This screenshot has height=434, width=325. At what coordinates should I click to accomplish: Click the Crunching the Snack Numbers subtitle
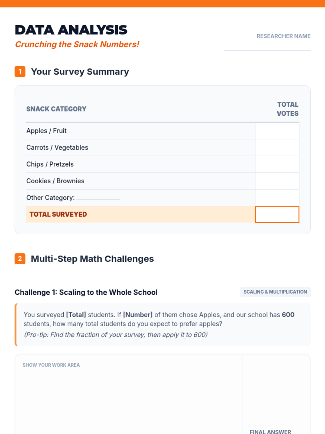pos(77,44)
